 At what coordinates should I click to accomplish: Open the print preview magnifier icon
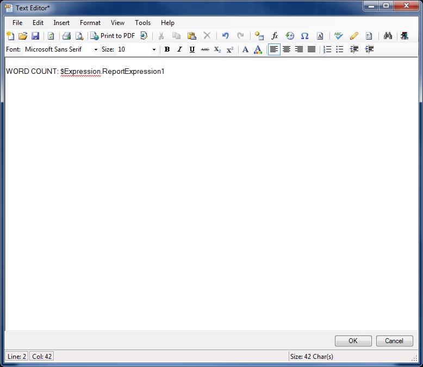pyautogui.click(x=79, y=36)
